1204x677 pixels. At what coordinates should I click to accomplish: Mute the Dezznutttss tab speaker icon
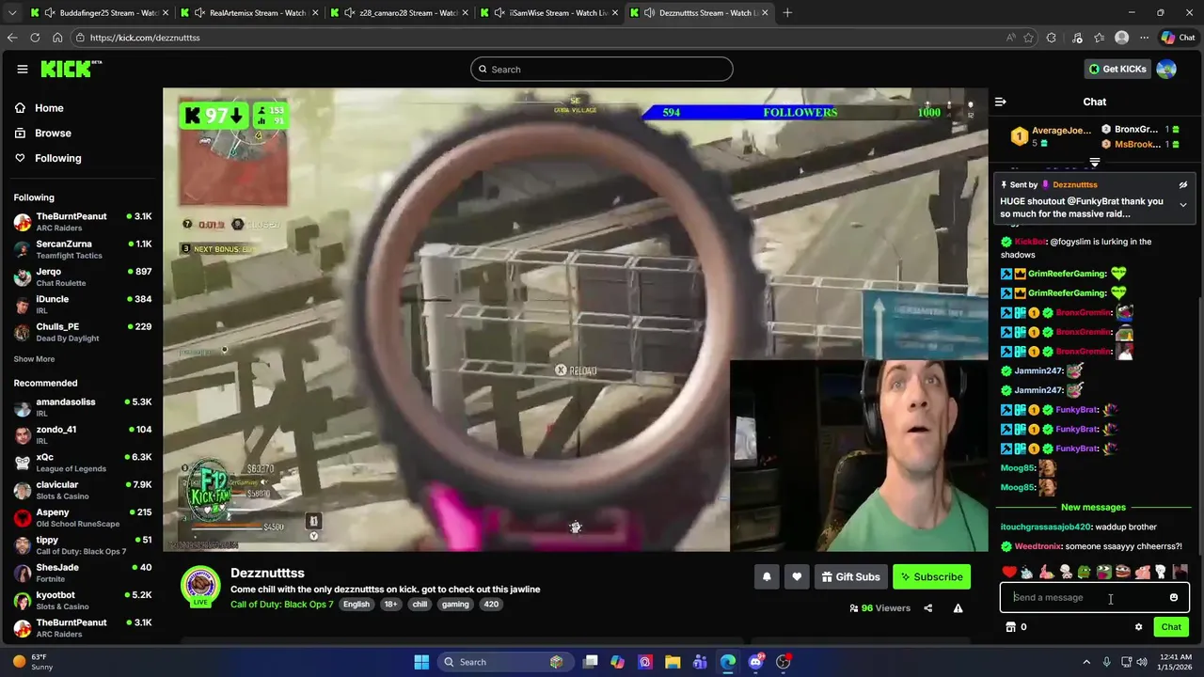point(649,13)
